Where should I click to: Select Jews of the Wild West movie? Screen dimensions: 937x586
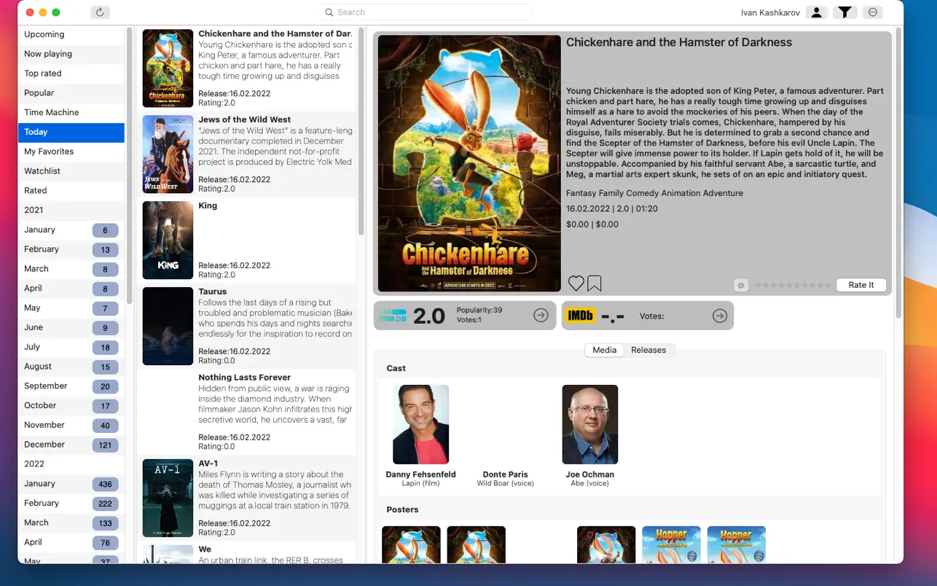click(x=246, y=154)
